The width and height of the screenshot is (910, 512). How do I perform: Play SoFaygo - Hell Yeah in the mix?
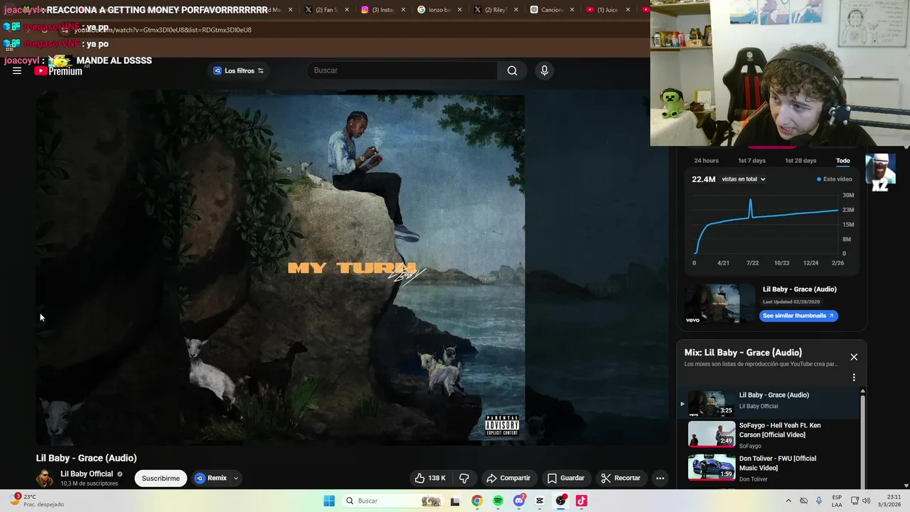[769, 434]
